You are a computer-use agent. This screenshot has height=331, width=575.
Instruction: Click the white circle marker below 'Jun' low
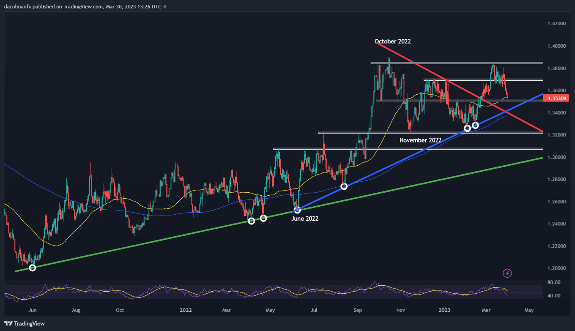click(x=33, y=268)
